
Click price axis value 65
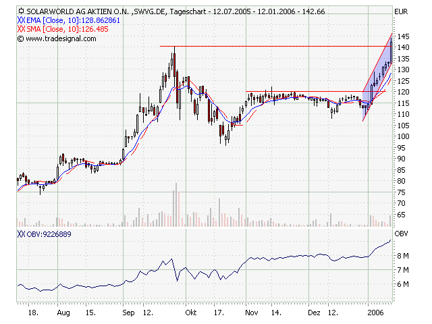[401, 215]
